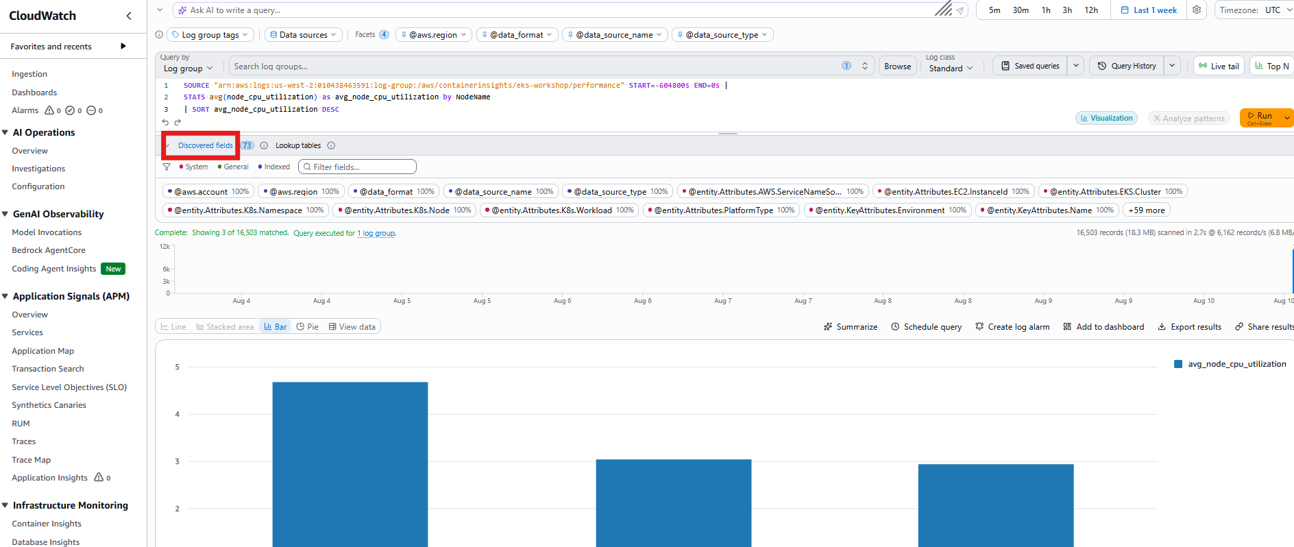Open Dashboards in sidebar

pos(34,93)
